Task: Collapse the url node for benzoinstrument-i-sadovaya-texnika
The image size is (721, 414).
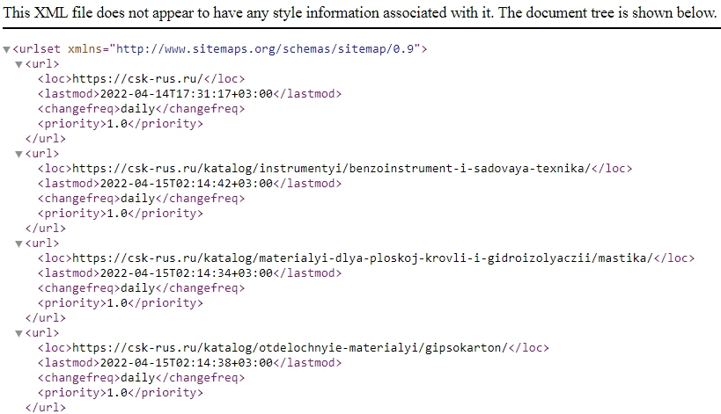Action: click(18, 154)
